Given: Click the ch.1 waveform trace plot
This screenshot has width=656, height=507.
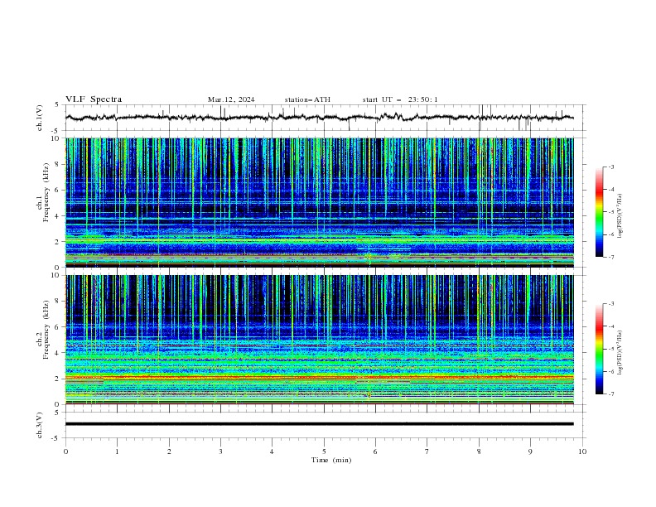Looking at the screenshot, I should (x=319, y=118).
